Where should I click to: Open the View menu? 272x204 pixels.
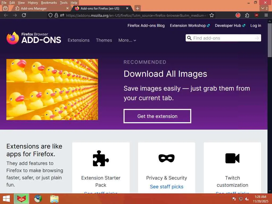pyautogui.click(x=21, y=3)
